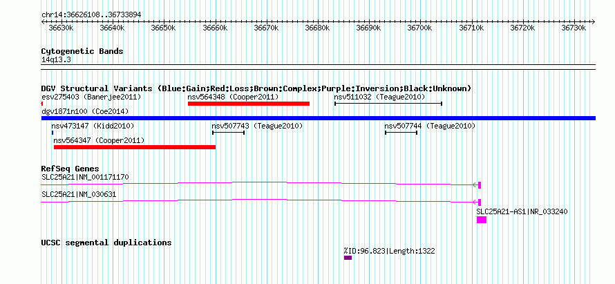
Task: Click the small red esv275403 variant mark
Action: click(42, 104)
